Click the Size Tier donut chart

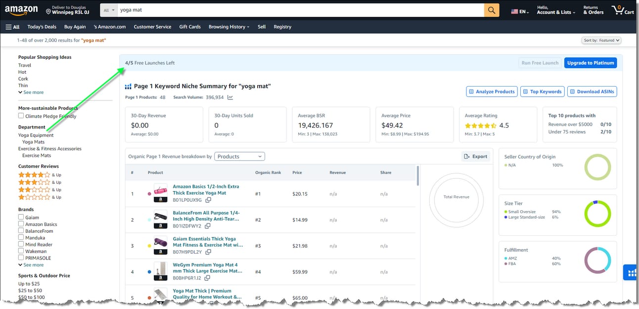[597, 214]
